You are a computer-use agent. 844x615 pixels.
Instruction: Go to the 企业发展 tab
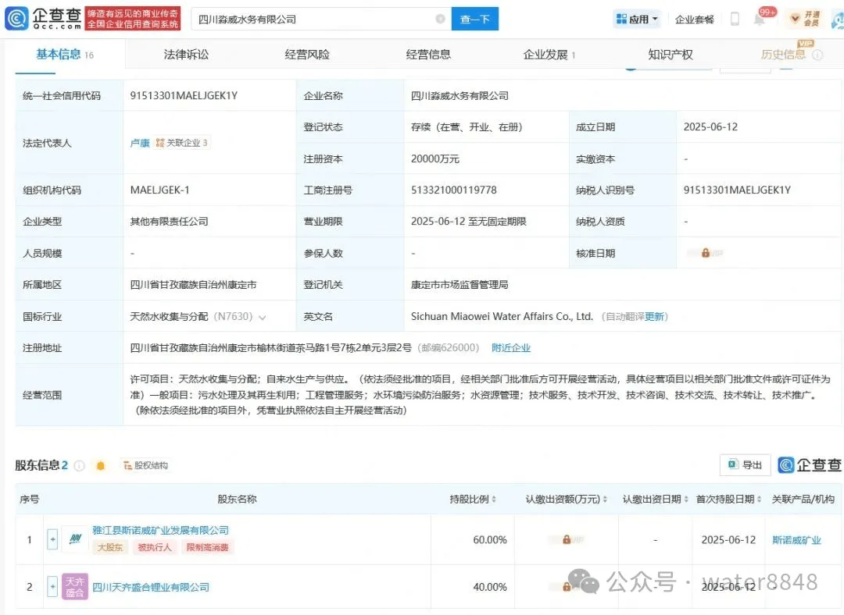549,55
